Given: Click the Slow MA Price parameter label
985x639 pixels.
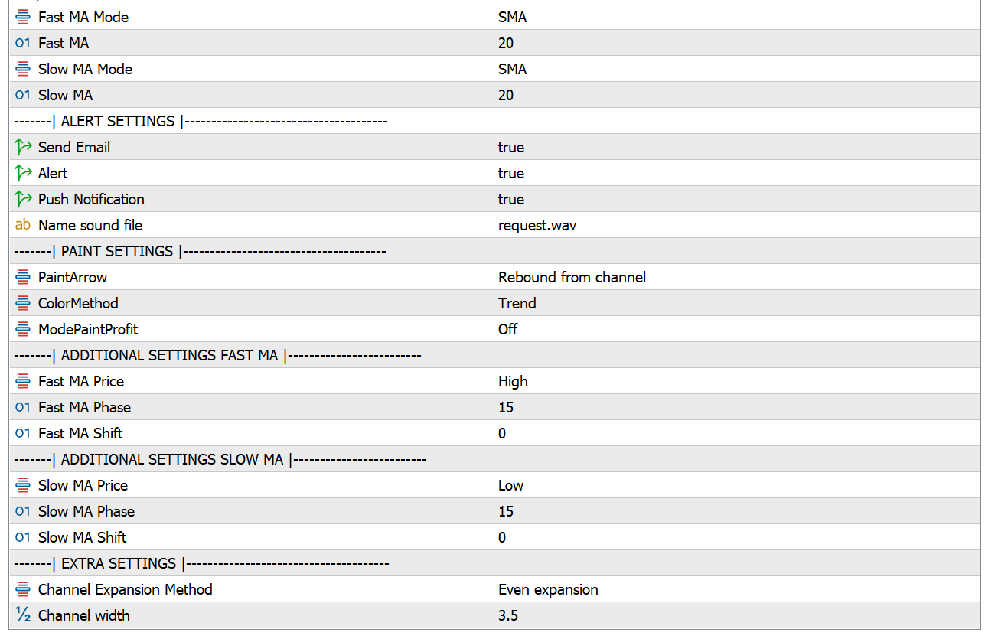Looking at the screenshot, I should pyautogui.click(x=83, y=485).
